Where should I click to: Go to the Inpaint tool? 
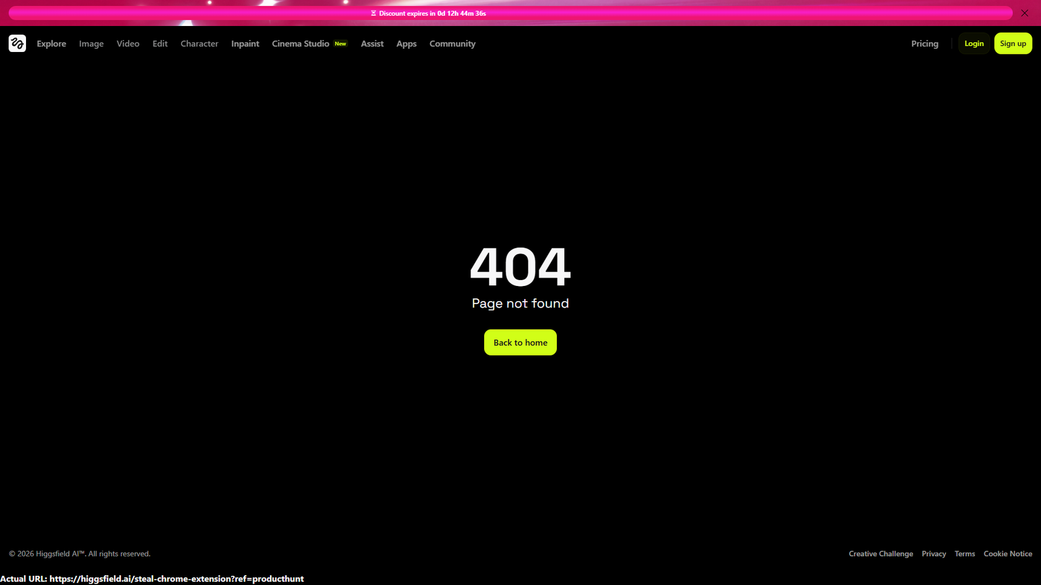click(245, 44)
